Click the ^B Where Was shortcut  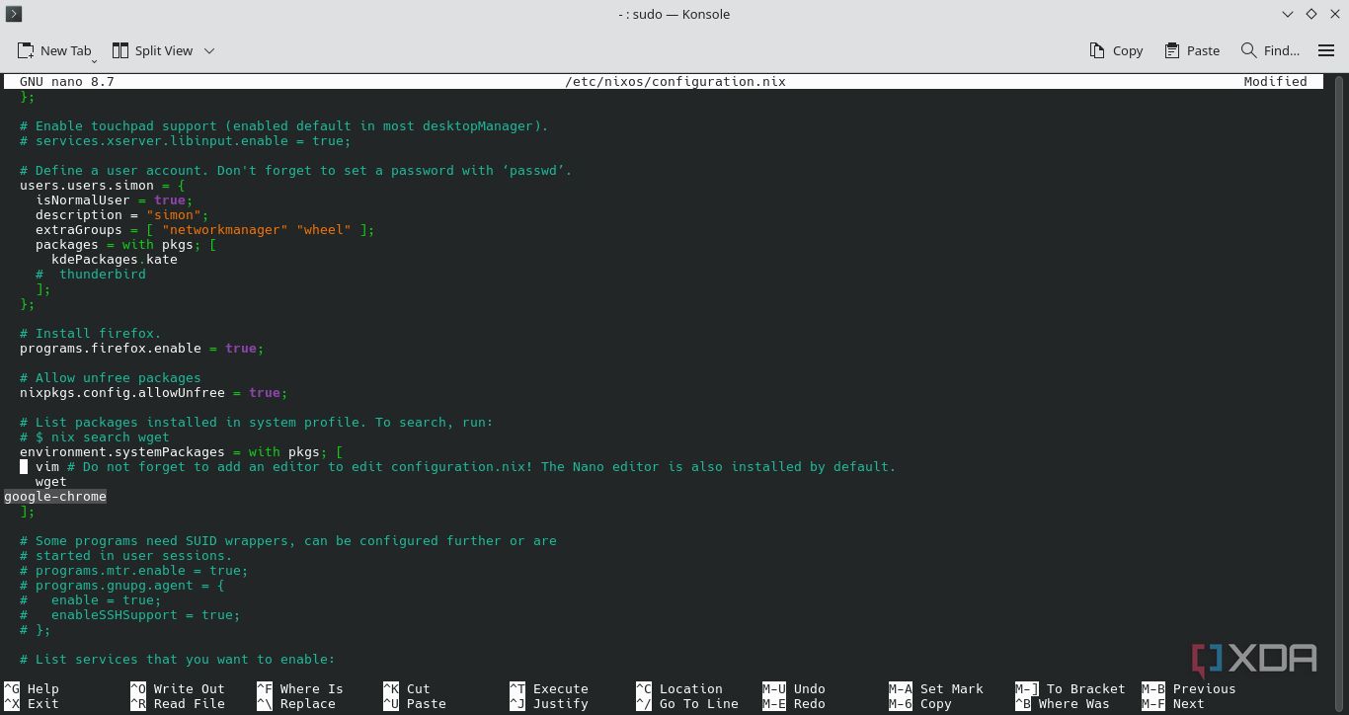tap(1063, 703)
